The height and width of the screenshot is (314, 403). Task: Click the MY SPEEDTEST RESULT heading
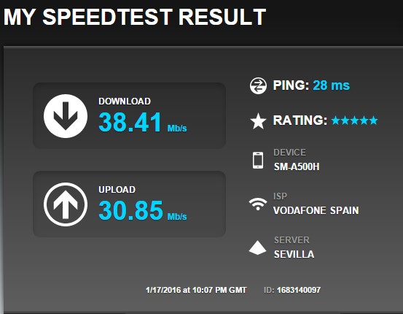135,17
